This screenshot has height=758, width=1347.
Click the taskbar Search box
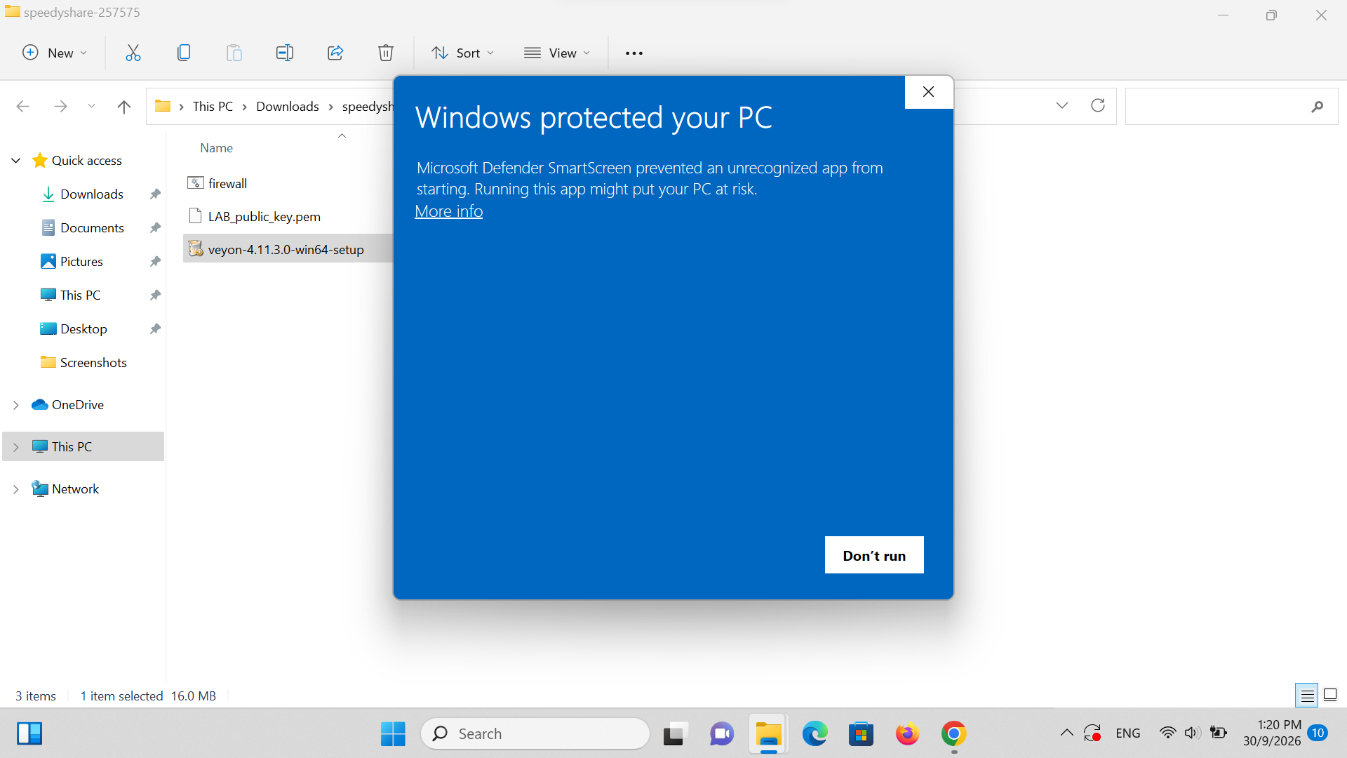coord(535,734)
